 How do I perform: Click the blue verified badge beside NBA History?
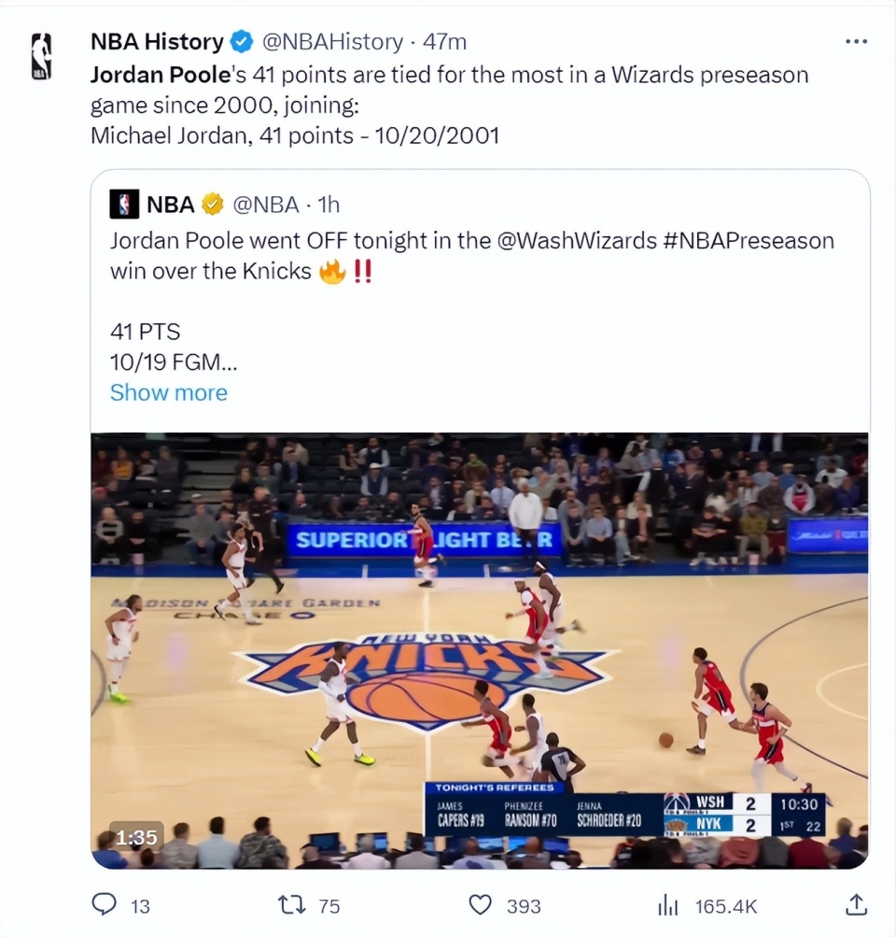[x=241, y=42]
